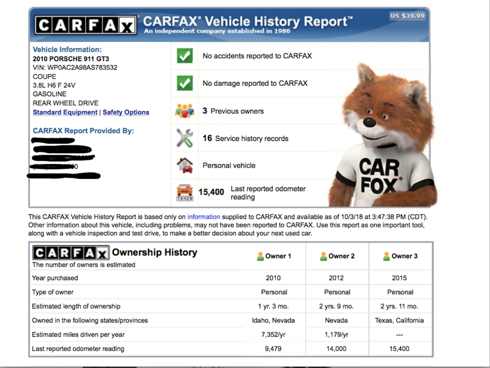Click Owner 3 ownership length '2 yrs. 11 mo.'
Viewport: 490px width, 368px height.
point(399,306)
